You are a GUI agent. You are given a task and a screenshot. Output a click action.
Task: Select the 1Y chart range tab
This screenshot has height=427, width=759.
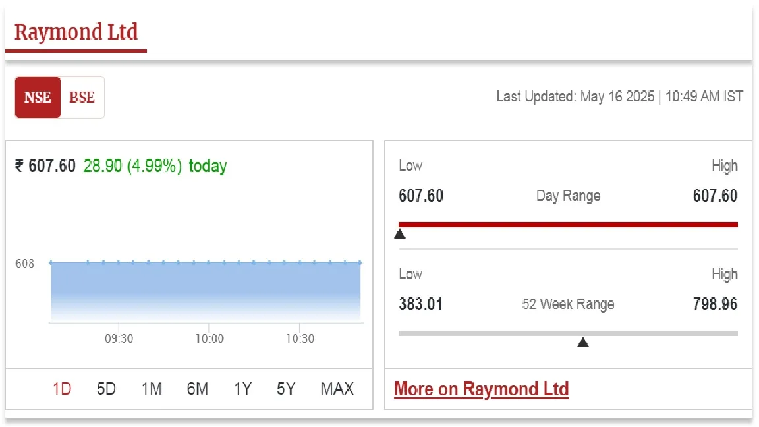click(242, 389)
